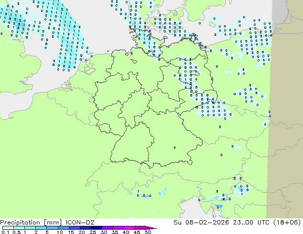Screen dimensions: 303x234
Task: Click the forecast run "(18+06)" text
Action: click(x=287, y=223)
